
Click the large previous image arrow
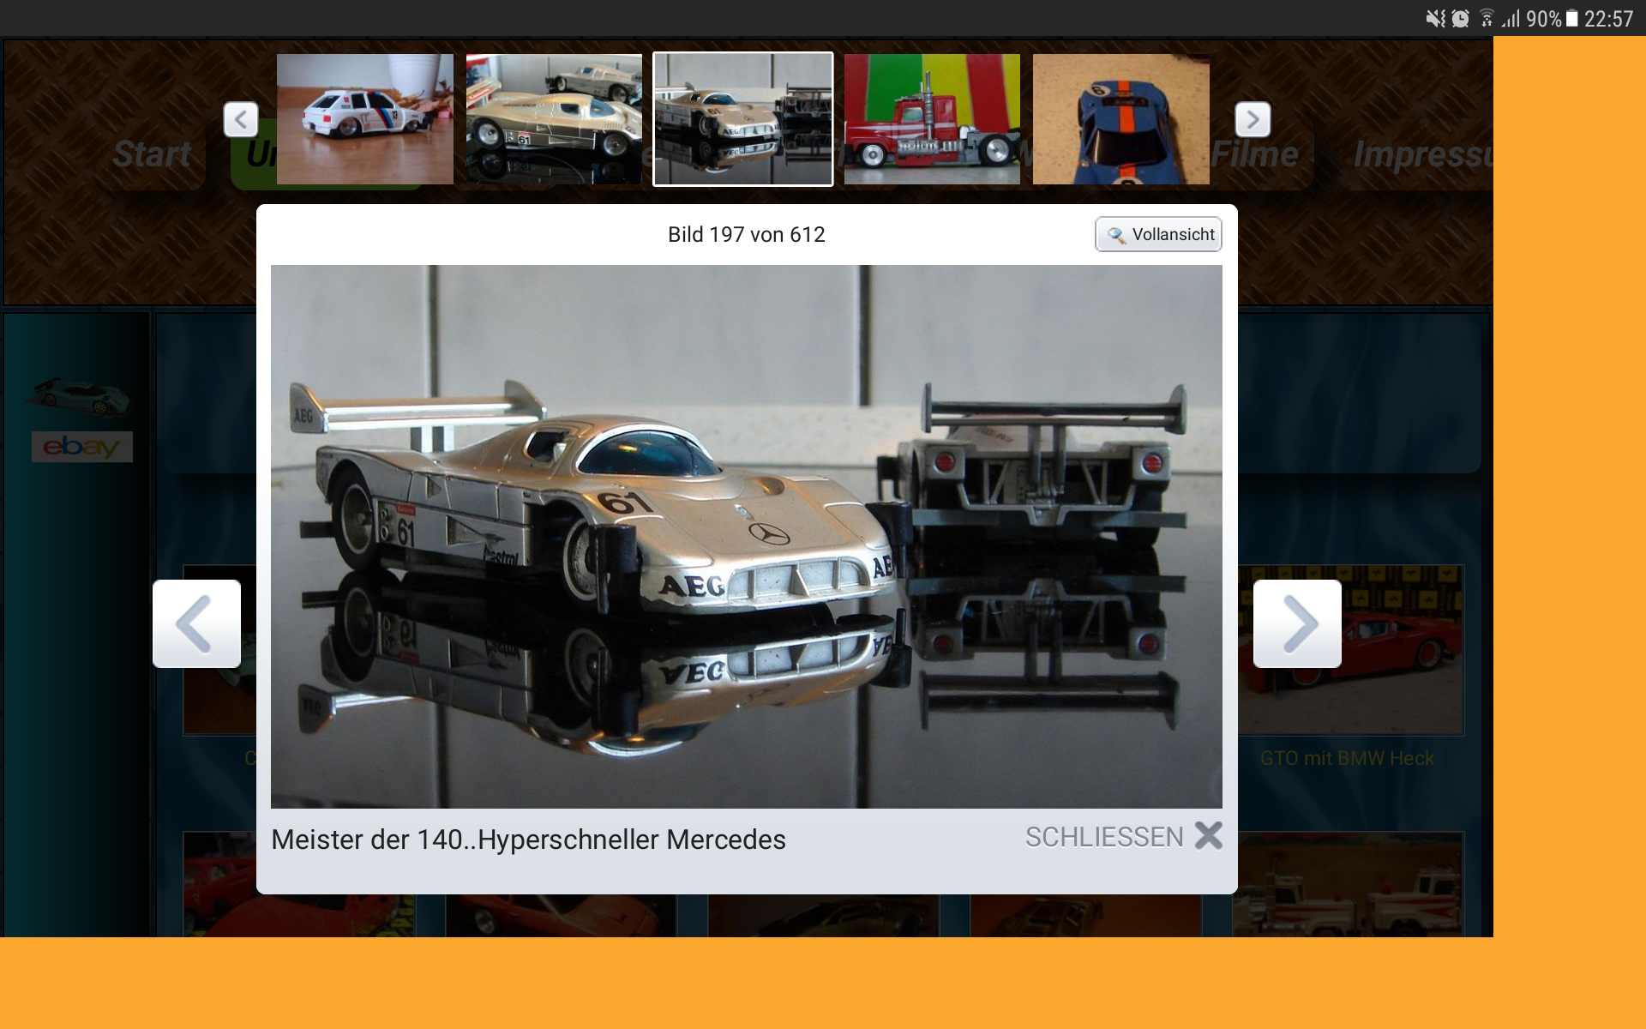tap(196, 623)
